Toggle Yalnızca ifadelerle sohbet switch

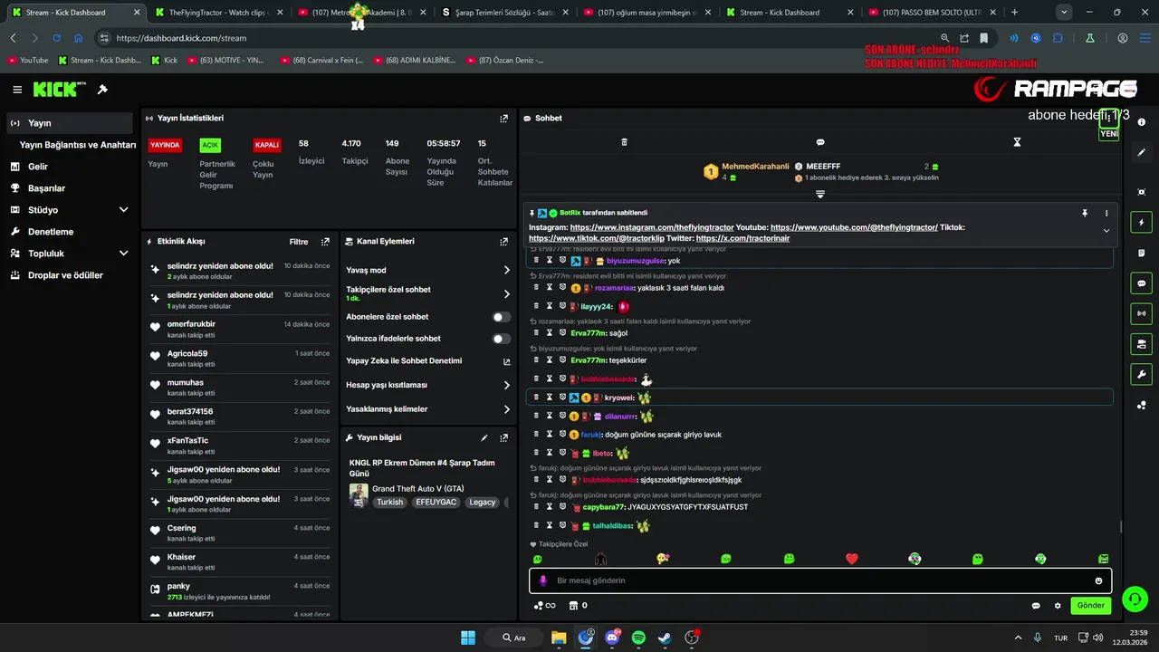(501, 339)
